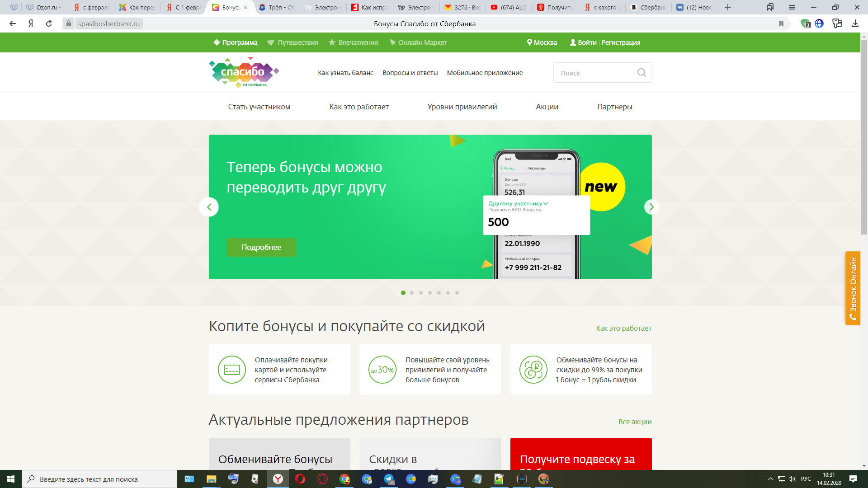Viewport: 868px width, 488px height.
Task: Click the blue globe extension icon
Action: pyautogui.click(x=819, y=23)
